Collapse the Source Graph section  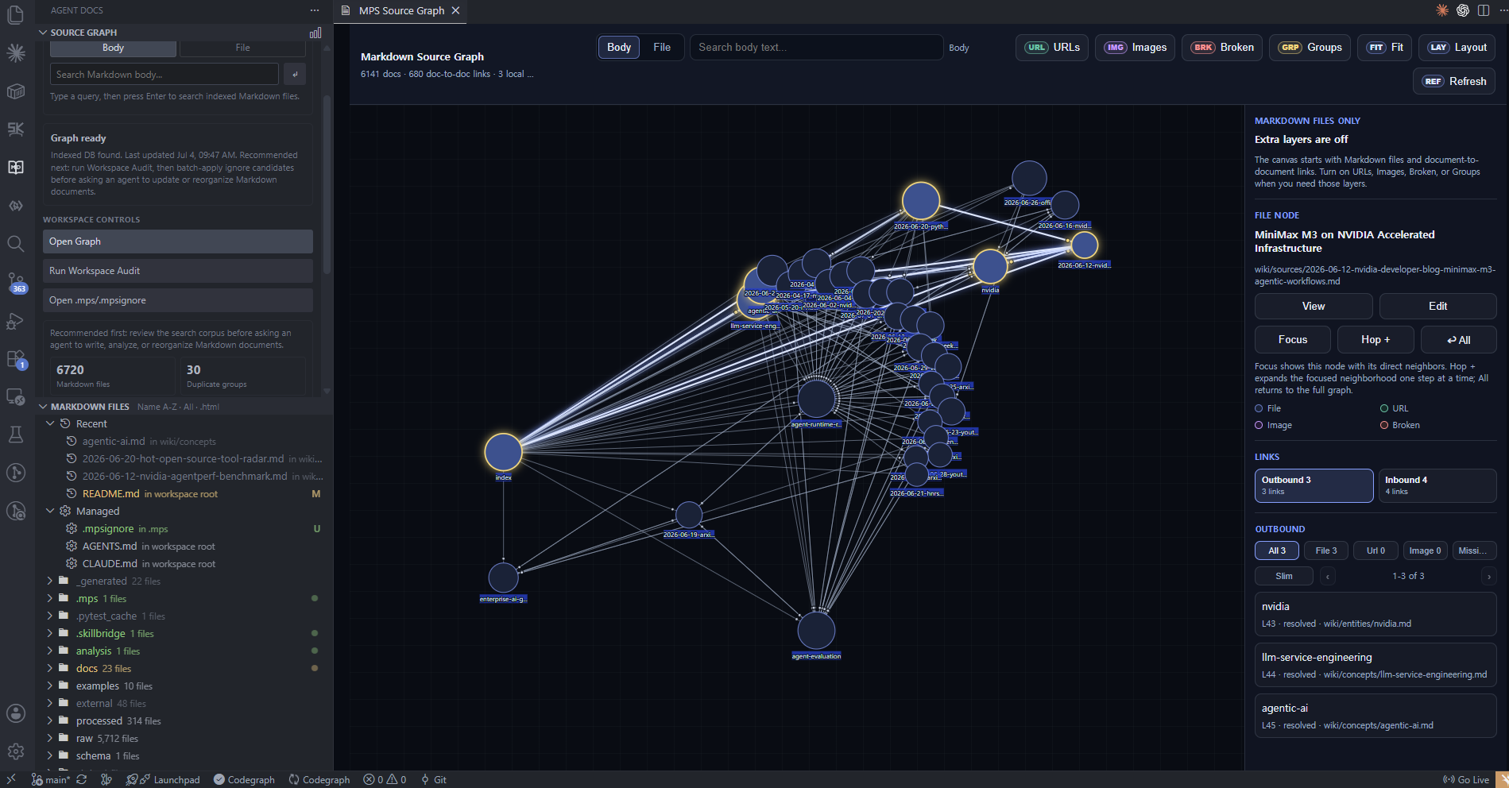click(44, 33)
